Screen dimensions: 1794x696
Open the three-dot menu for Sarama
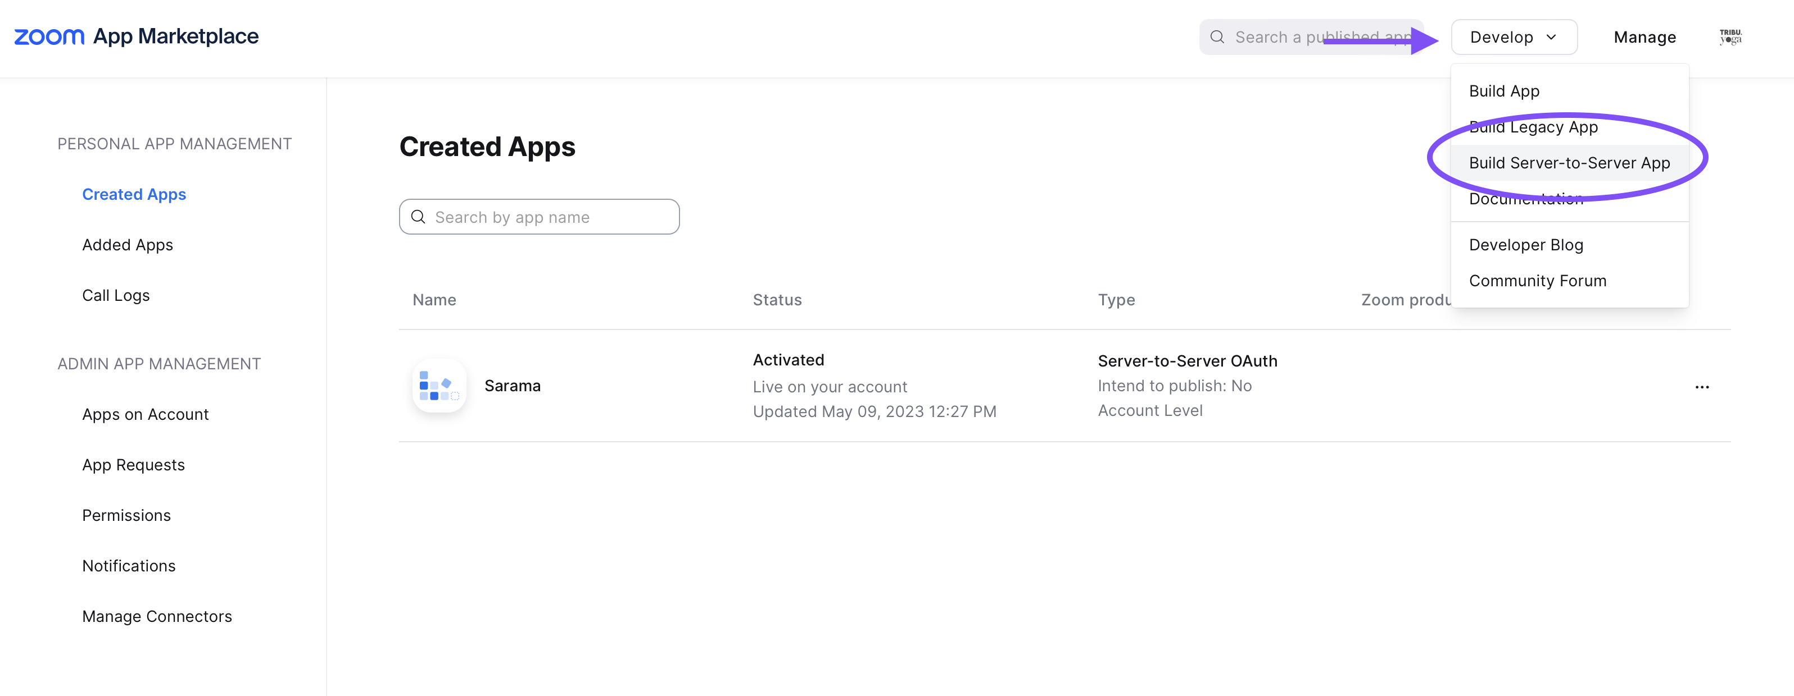coord(1702,387)
